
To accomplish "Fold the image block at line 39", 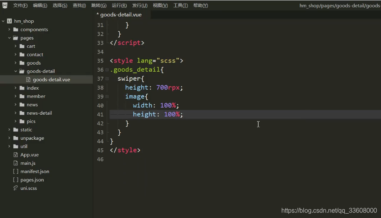I will 107,97.
